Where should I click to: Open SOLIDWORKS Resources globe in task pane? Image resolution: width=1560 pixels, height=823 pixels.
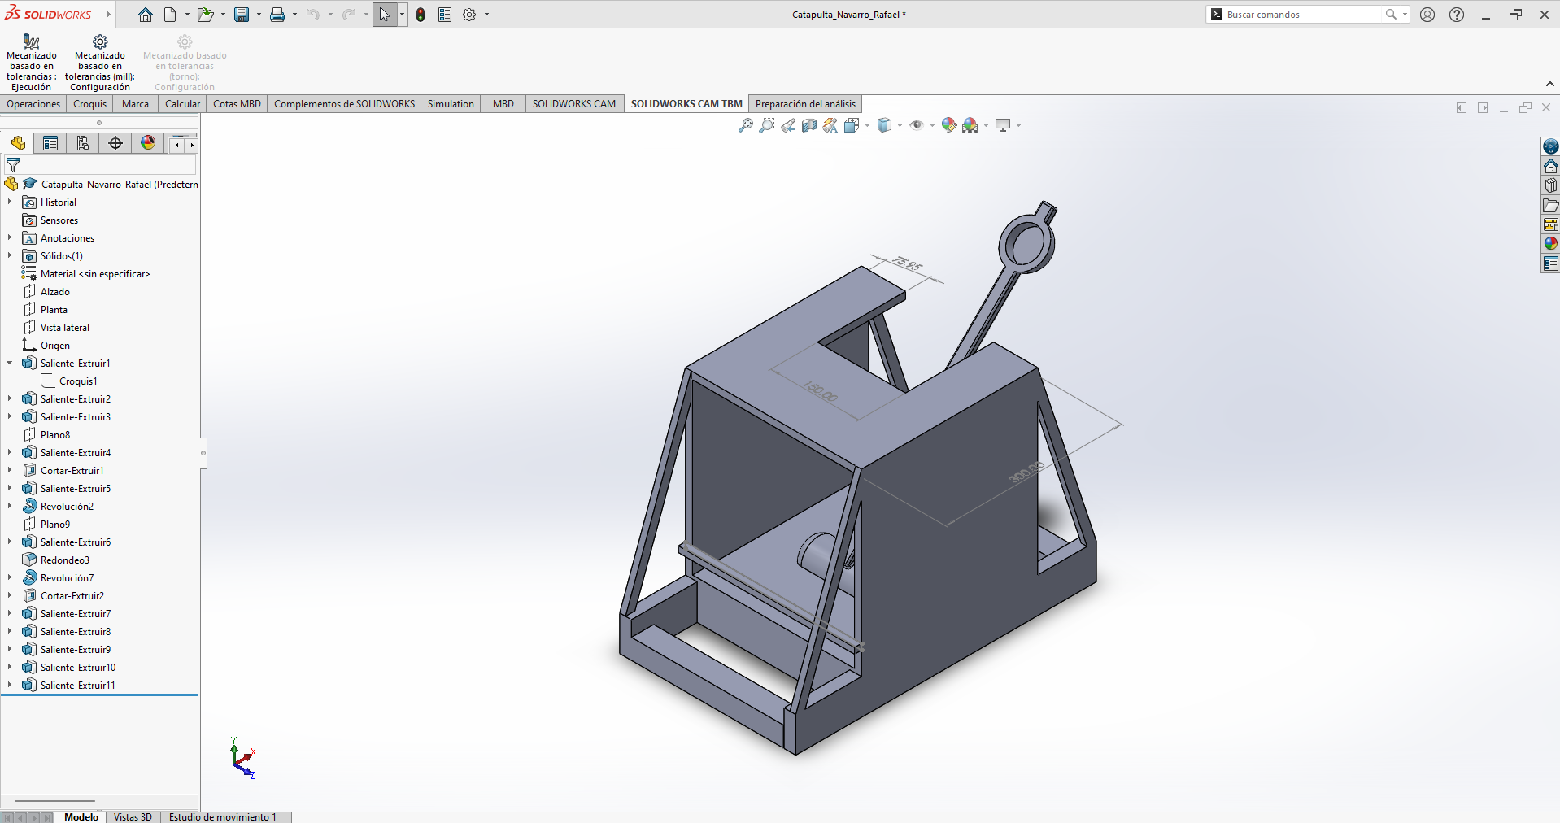coord(1551,146)
